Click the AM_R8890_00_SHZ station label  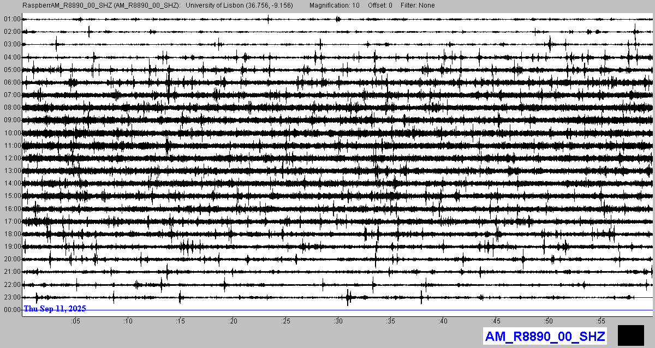pos(545,336)
